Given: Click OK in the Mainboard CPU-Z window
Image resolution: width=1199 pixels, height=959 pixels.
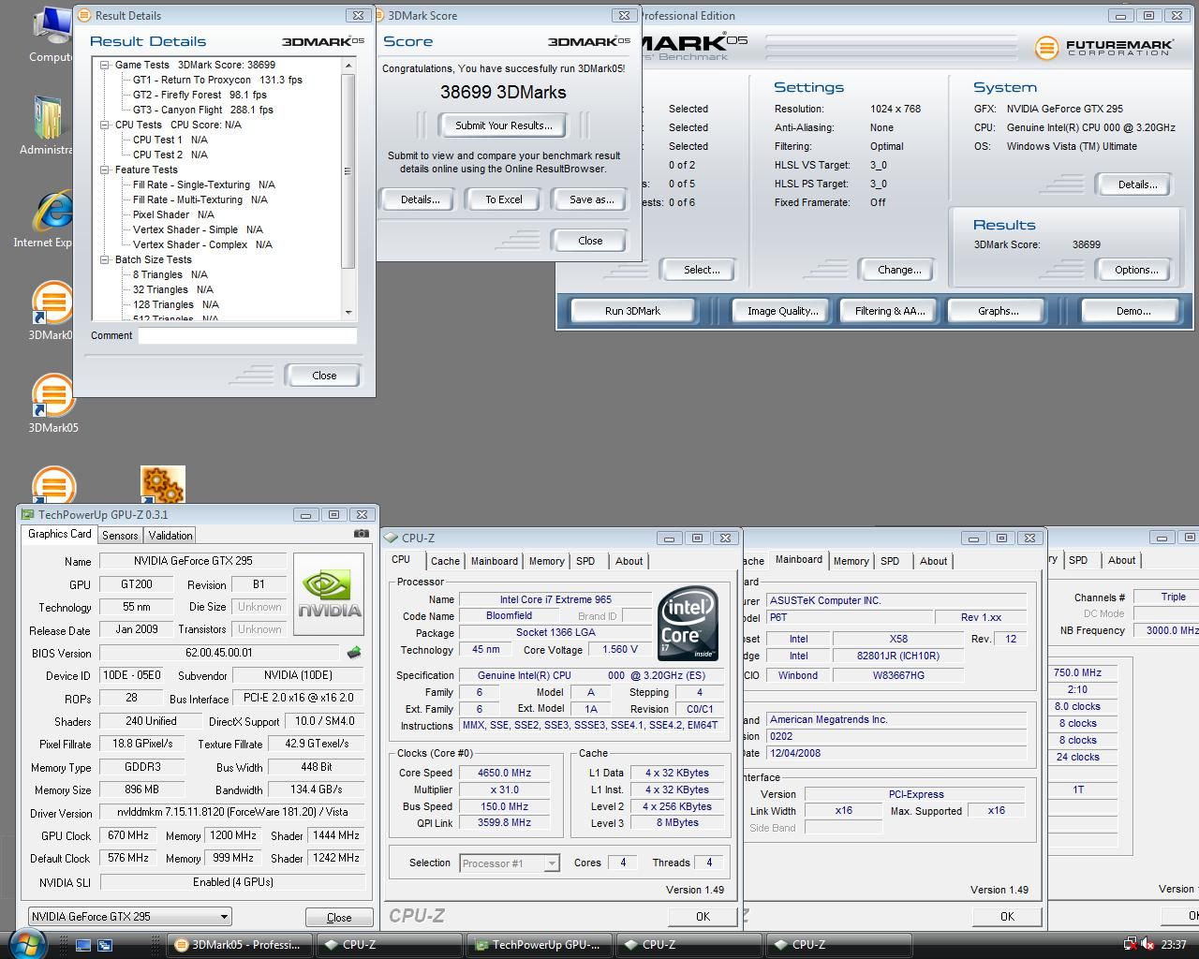Looking at the screenshot, I should (1007, 917).
